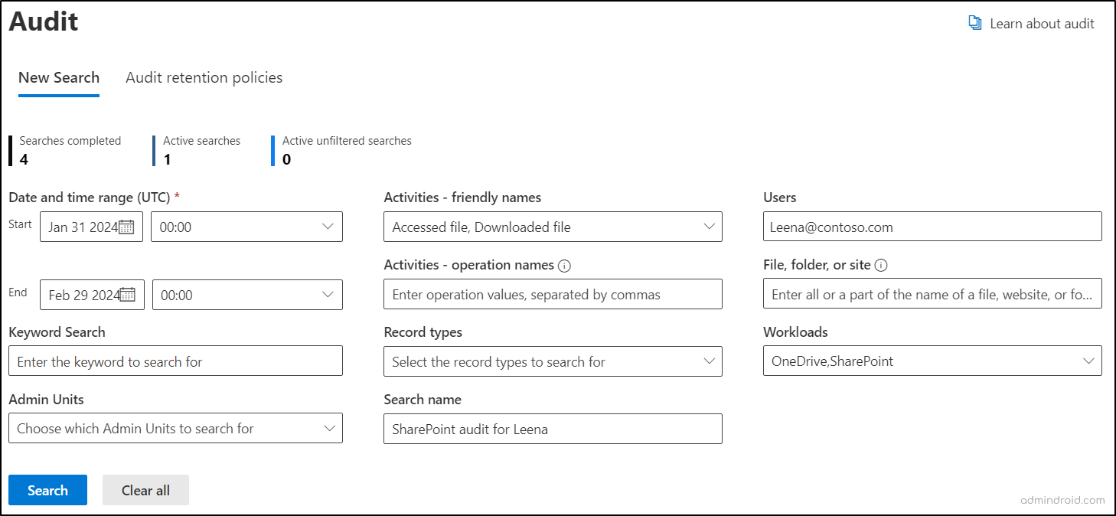The height and width of the screenshot is (516, 1116).
Task: Select the New Search tab
Action: click(x=59, y=77)
